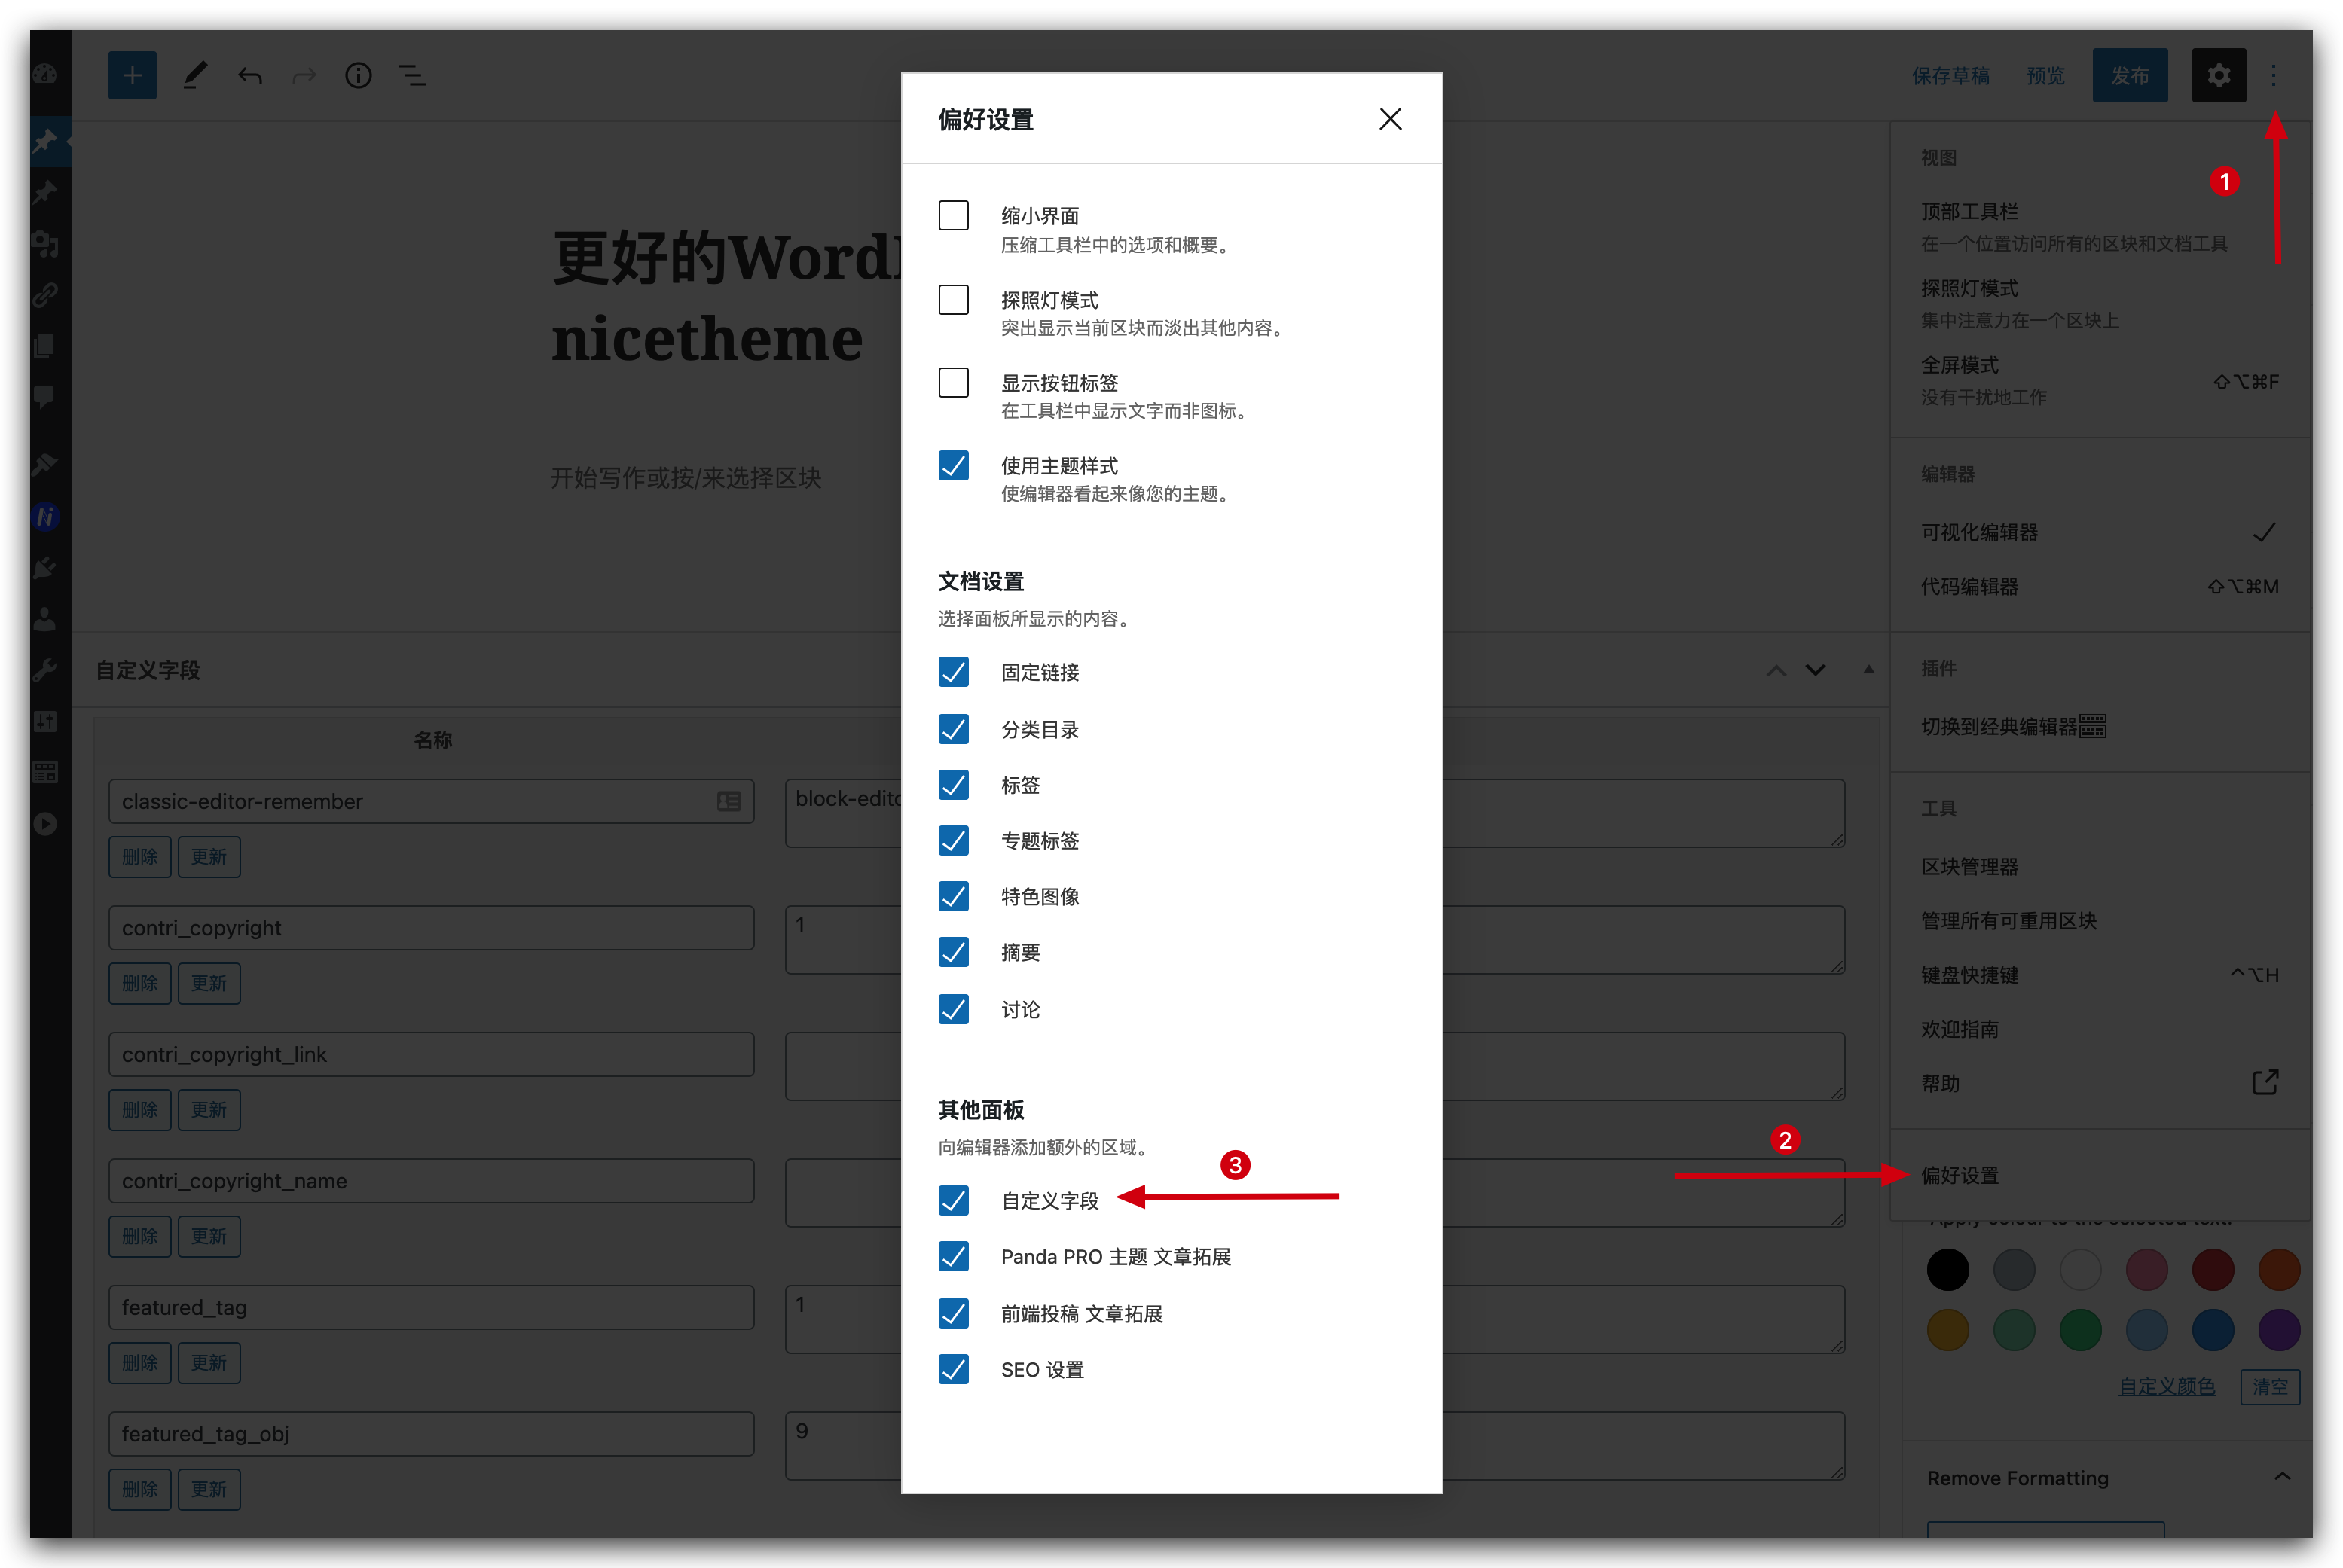
Task: Open 区块管理器 from the options menu
Action: point(2100,866)
